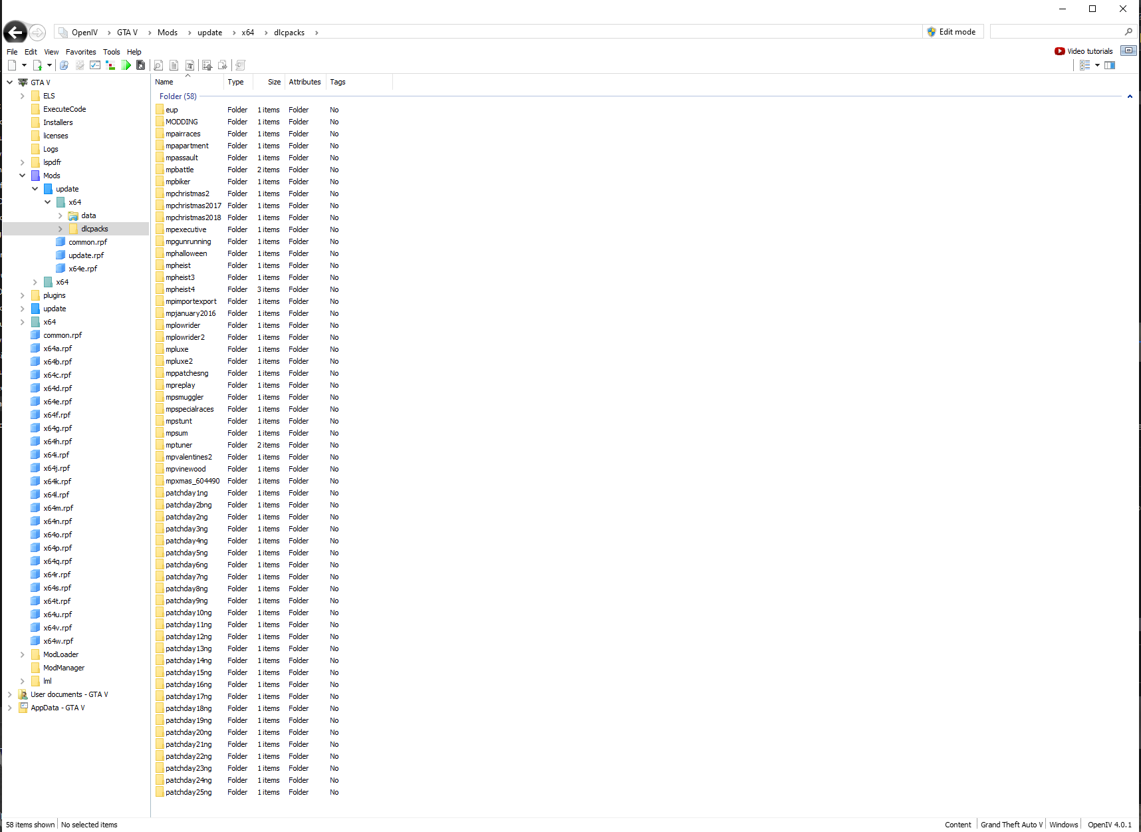The image size is (1141, 832).
Task: Click the greyed grid-with-pencil toolbar icon
Action: tap(80, 65)
